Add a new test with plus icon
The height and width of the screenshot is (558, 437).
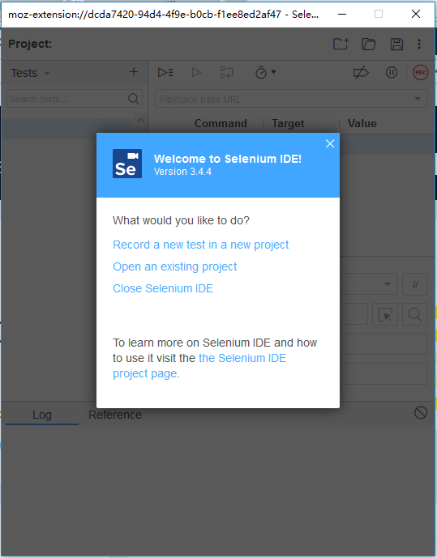point(134,72)
